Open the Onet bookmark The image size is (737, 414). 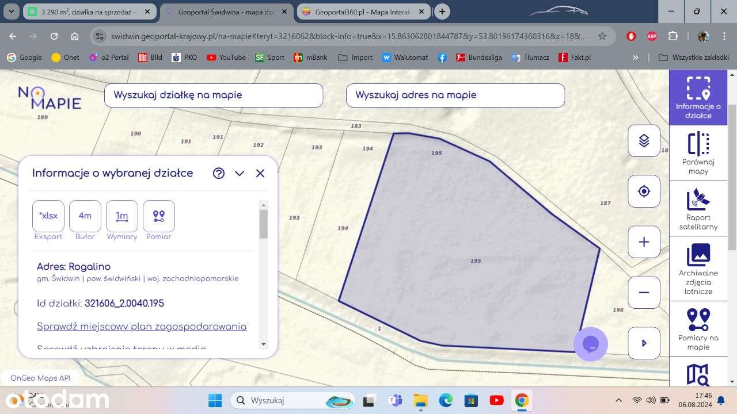coord(66,57)
